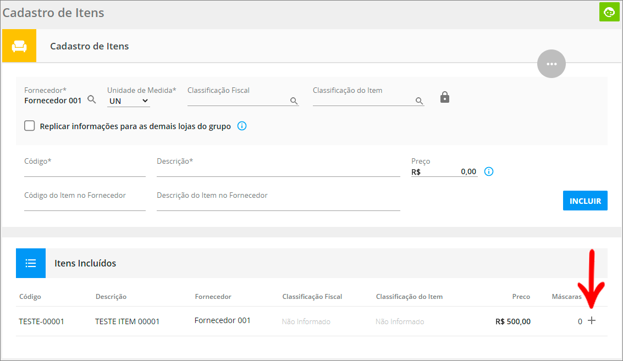Click the padlock icon

click(445, 97)
